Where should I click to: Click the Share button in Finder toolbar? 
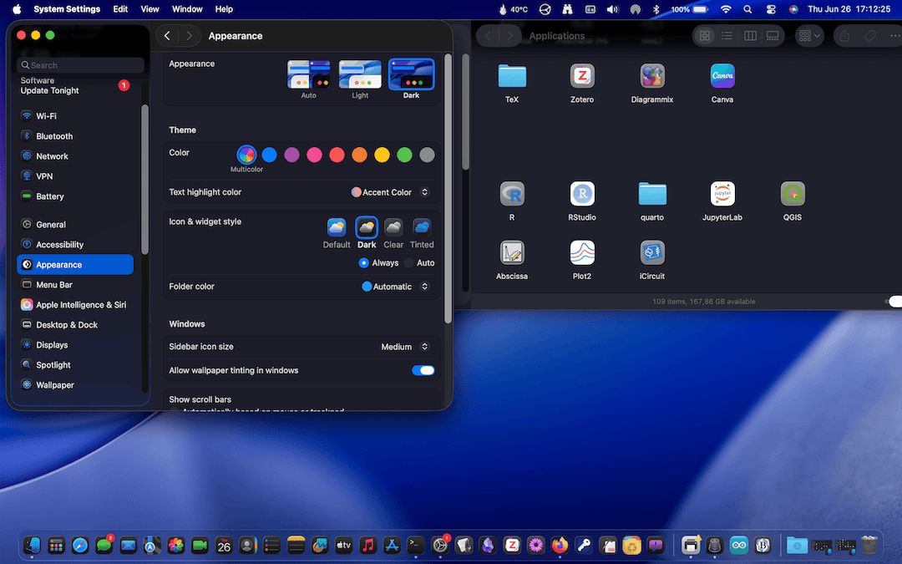pos(844,36)
